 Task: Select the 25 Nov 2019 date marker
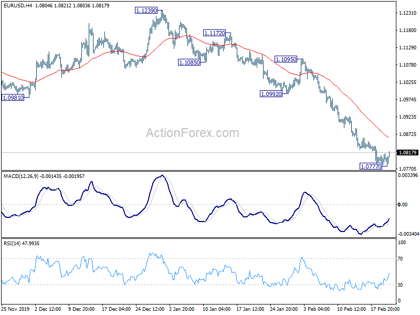point(15,309)
